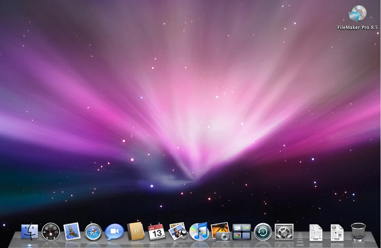Screen dimensions: 381x248
Task: Open the Mail application
Action: (71, 232)
